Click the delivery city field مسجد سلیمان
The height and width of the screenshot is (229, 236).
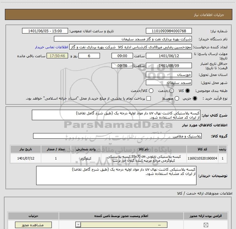coord(169,83)
